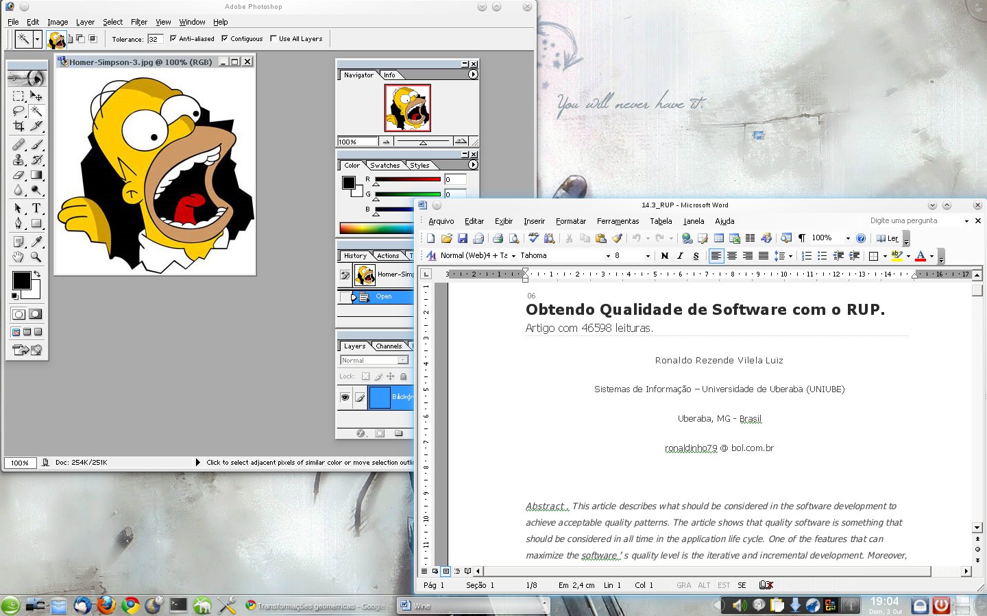Image resolution: width=987 pixels, height=616 pixels.
Task: Click the black foreground color swatch
Action: pyautogui.click(x=21, y=280)
